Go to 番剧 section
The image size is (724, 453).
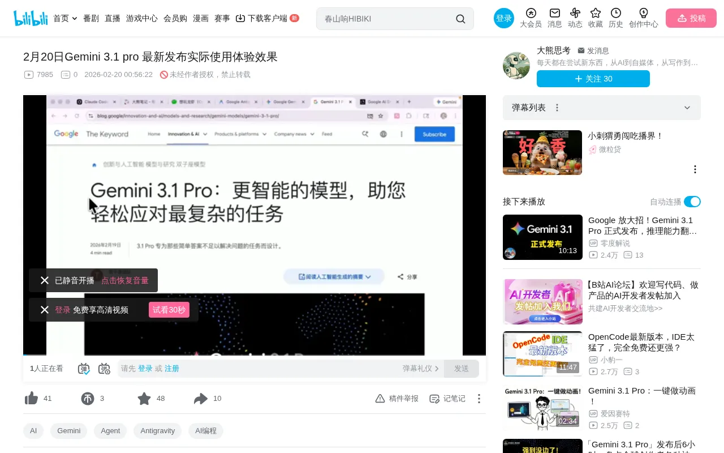(91, 18)
